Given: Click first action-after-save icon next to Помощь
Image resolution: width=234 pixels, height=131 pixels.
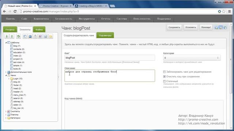Looking at the screenshot, I should pos(216,28).
